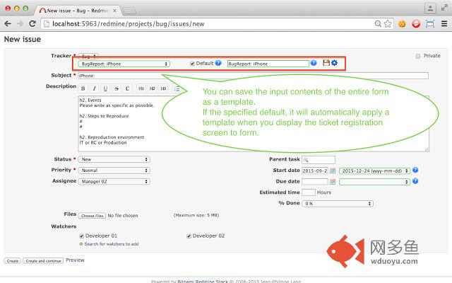Click Search for watchers to add link
The width and height of the screenshot is (452, 283).
coord(112,244)
